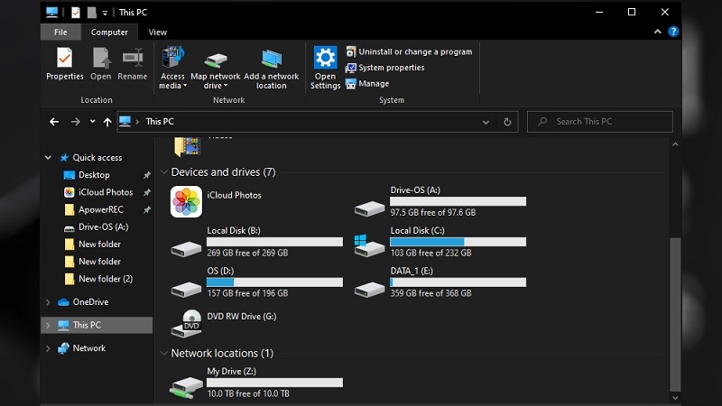The height and width of the screenshot is (406, 722).
Task: Open Customize Quick Access Toolbar dropdown
Action: tap(105, 13)
